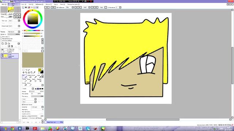Choose the Brush tool

pos(34,76)
